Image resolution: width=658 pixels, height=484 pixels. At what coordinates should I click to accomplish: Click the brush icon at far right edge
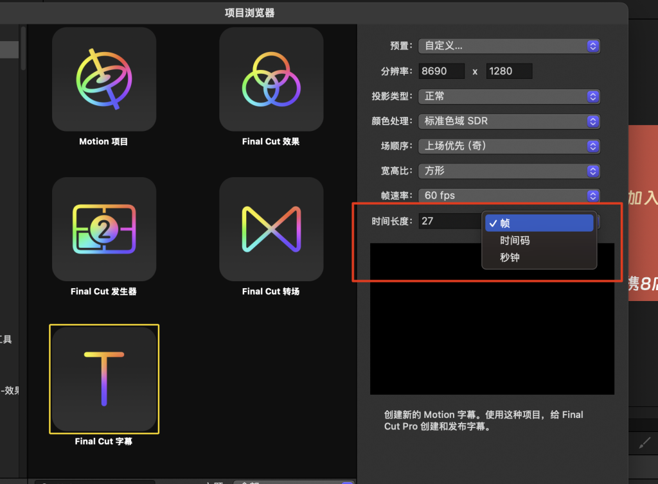645,443
